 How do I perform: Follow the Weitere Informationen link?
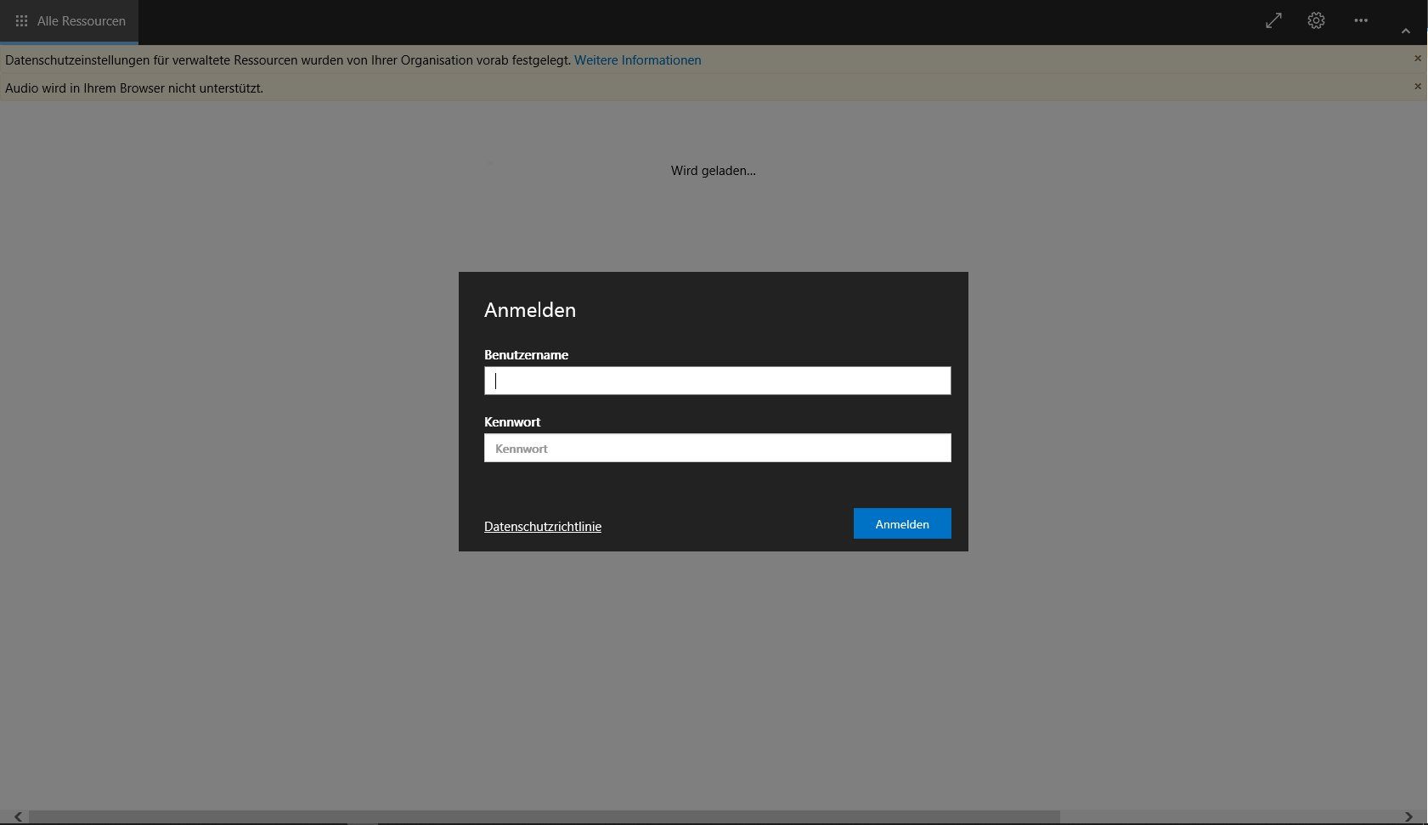pos(638,60)
